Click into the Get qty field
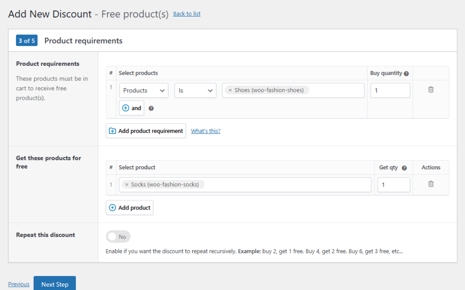 (393, 185)
